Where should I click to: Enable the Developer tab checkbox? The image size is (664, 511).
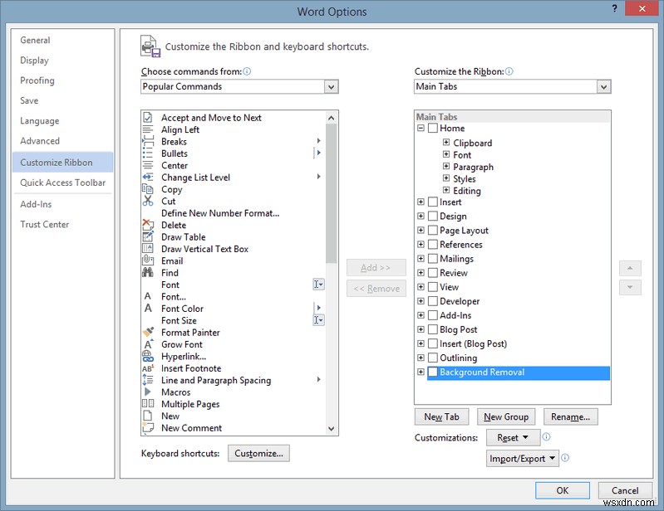[432, 301]
